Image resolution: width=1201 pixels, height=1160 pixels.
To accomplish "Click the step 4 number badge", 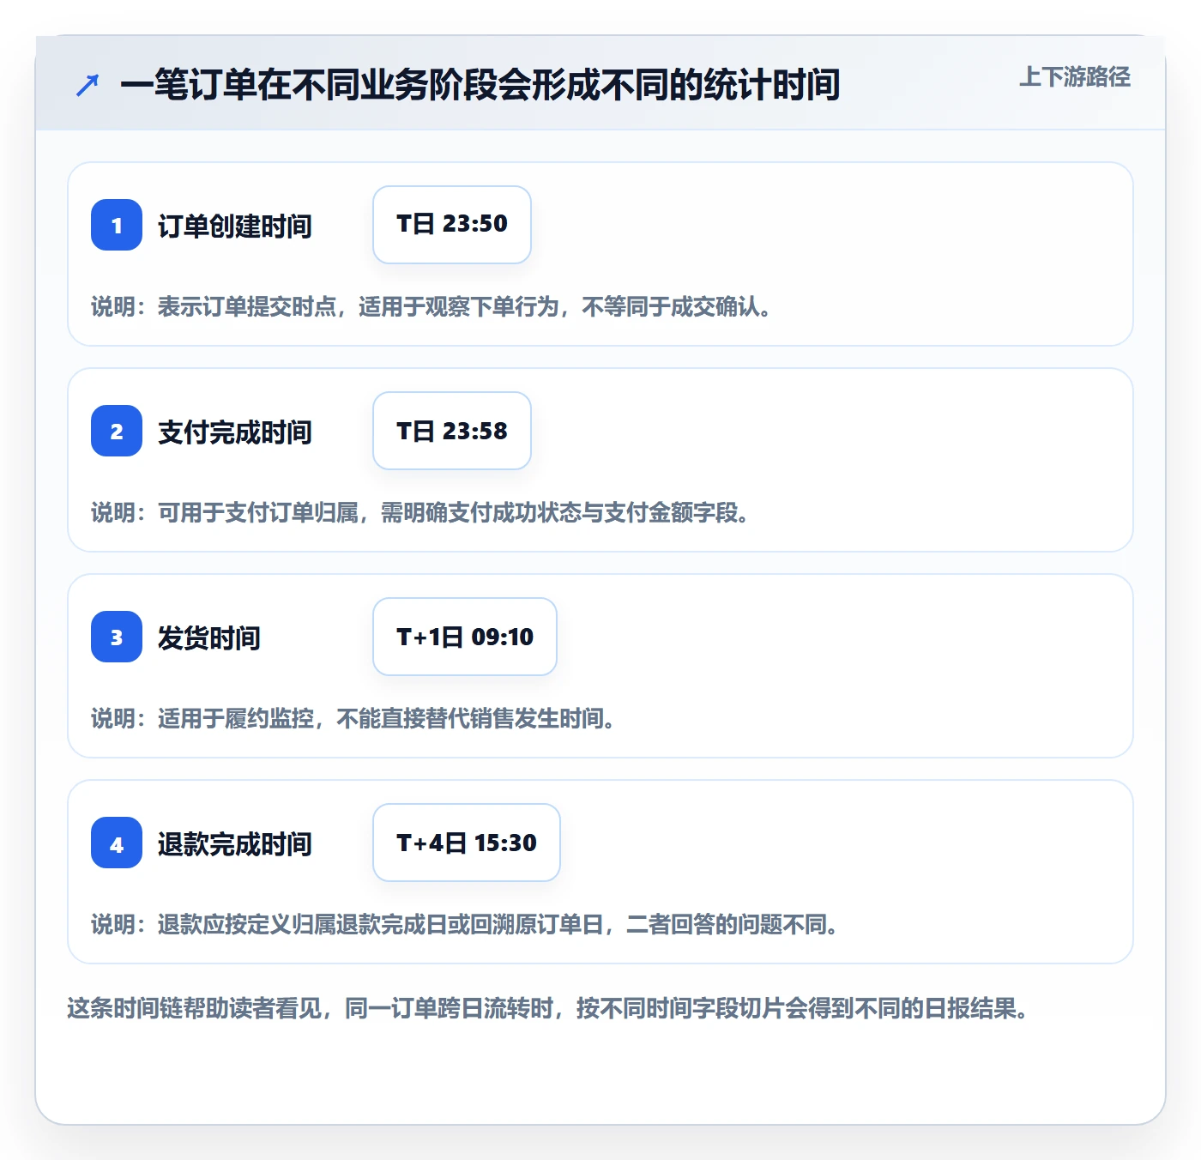I will (x=117, y=843).
